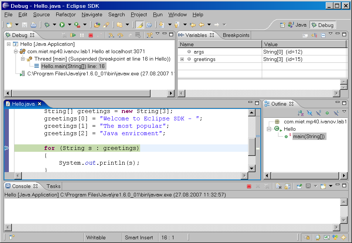352x243 pixels.
Task: Click the New wizard toolbar icon
Action: click(9, 25)
